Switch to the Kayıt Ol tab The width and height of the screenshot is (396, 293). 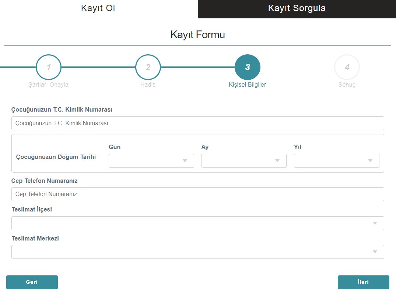pos(98,8)
